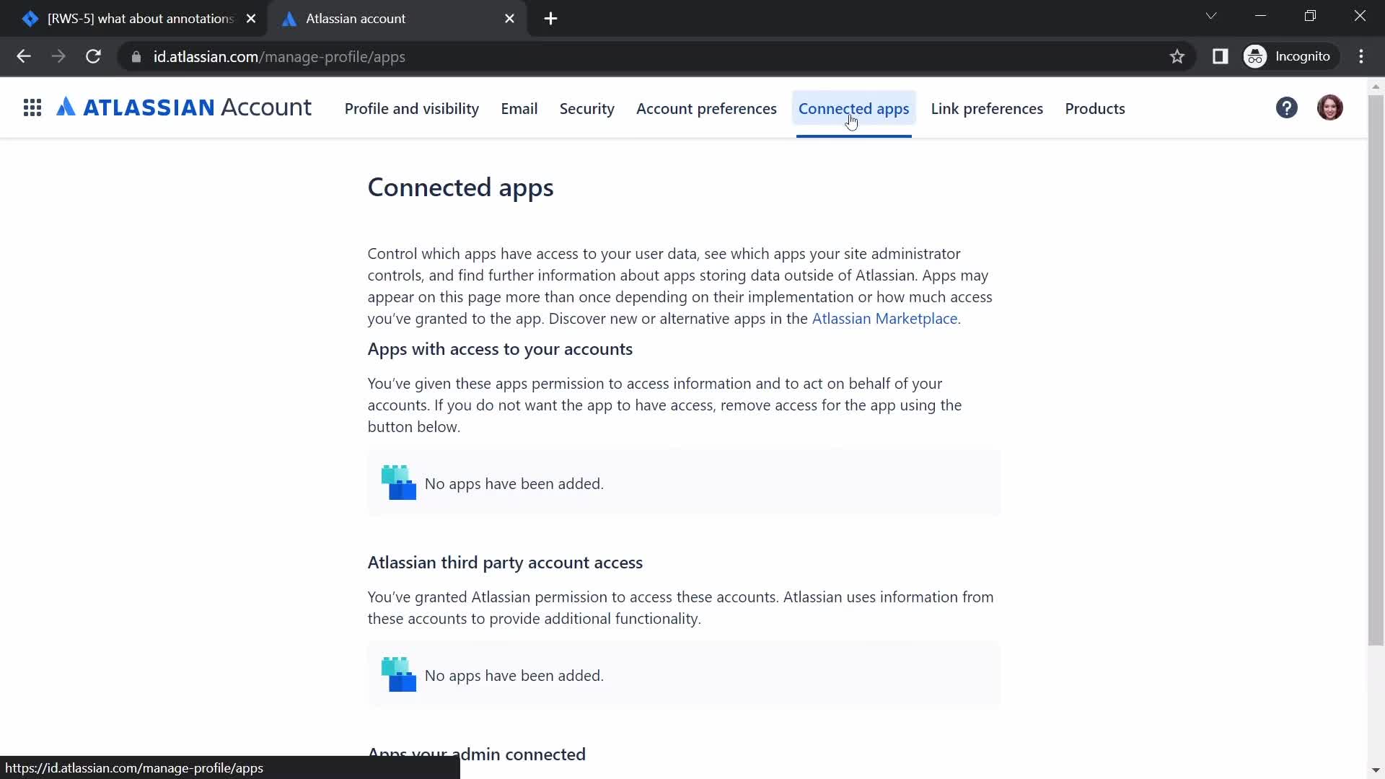
Task: Click the help question mark icon
Action: [1287, 107]
